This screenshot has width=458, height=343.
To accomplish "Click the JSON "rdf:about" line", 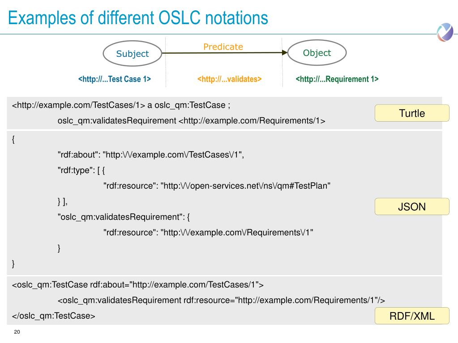I will 151,155.
